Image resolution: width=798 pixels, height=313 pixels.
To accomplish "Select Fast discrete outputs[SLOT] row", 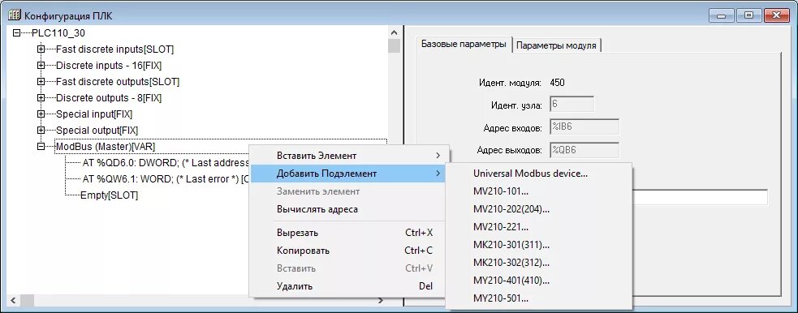I will tap(118, 82).
